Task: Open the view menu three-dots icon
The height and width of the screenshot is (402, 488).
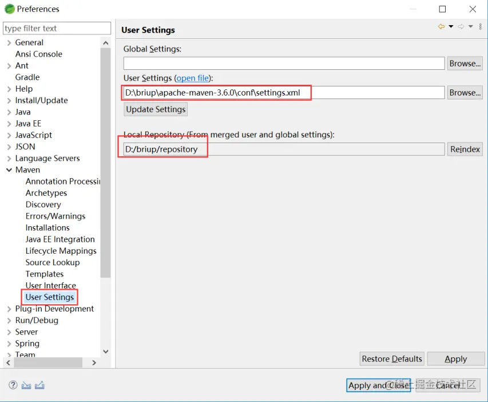Action: click(480, 27)
